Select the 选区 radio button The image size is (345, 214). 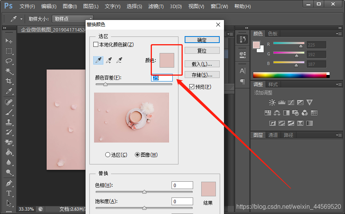pyautogui.click(x=108, y=155)
